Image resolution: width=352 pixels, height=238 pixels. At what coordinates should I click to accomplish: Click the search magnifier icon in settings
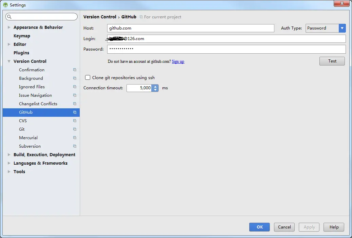(9, 17)
